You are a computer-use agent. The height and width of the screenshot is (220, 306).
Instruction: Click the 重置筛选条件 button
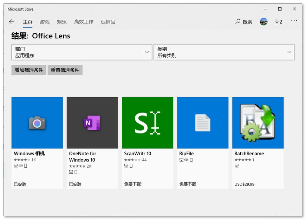click(x=65, y=70)
